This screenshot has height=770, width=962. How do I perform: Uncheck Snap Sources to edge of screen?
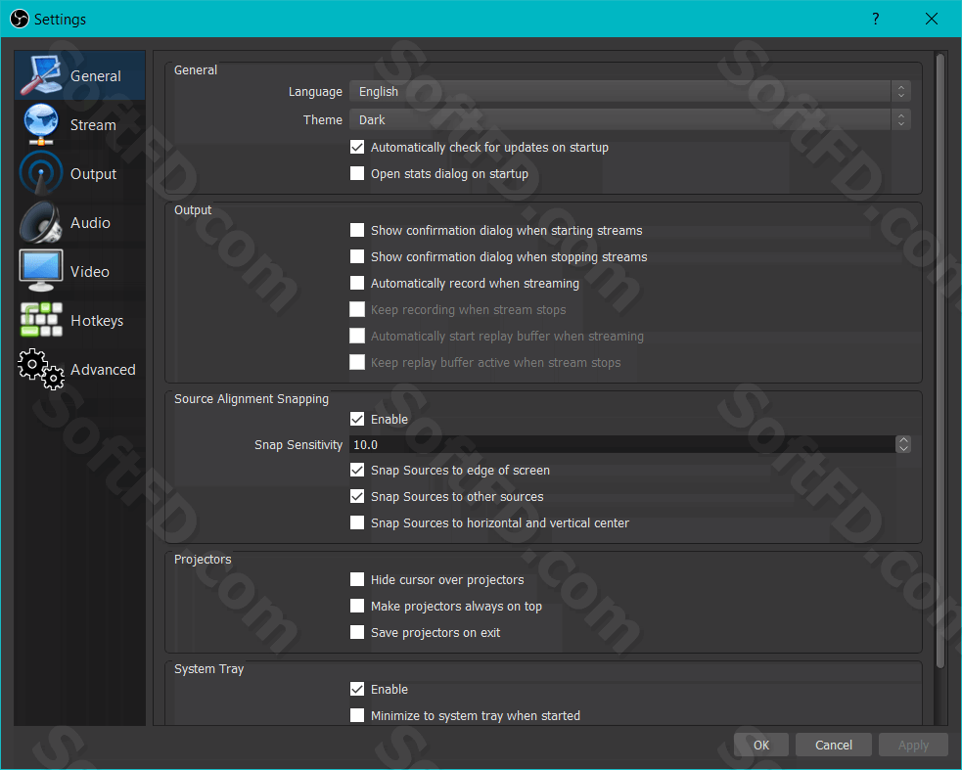tap(357, 470)
